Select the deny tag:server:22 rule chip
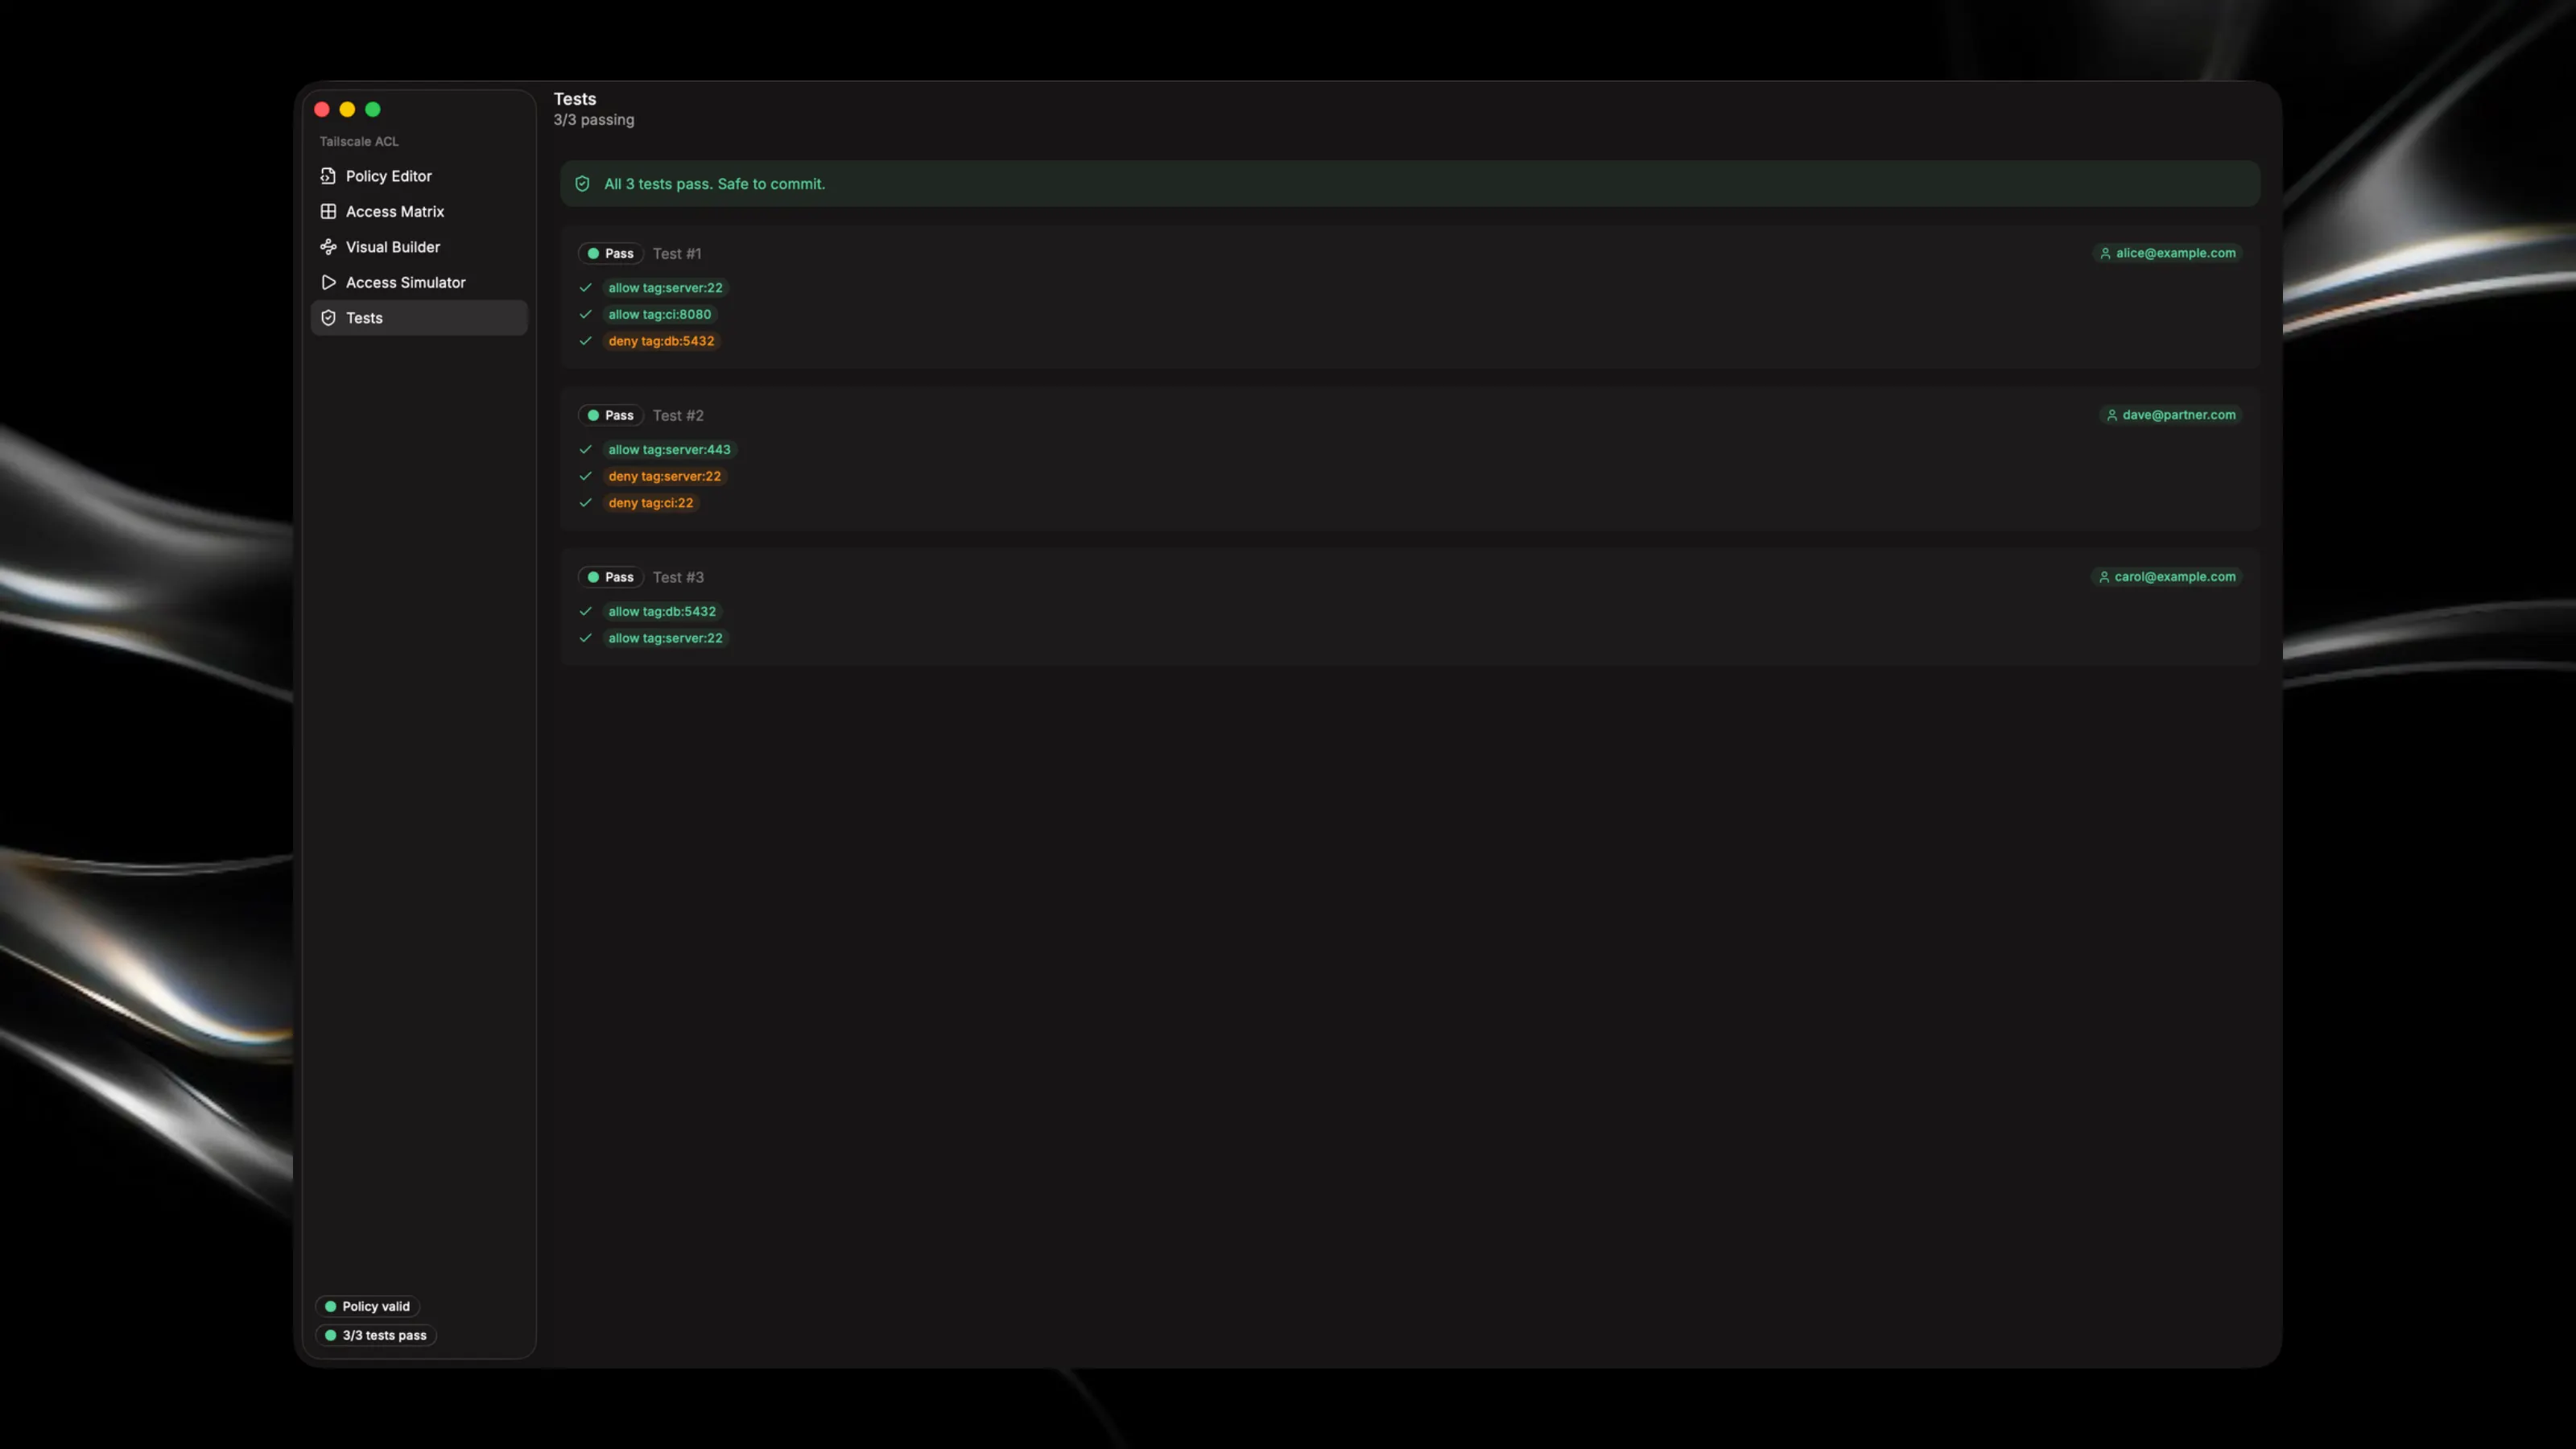 pos(665,476)
